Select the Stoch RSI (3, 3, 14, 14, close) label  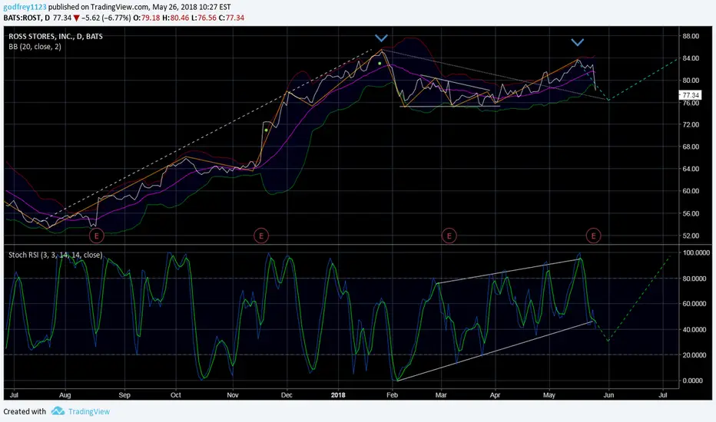(x=55, y=255)
